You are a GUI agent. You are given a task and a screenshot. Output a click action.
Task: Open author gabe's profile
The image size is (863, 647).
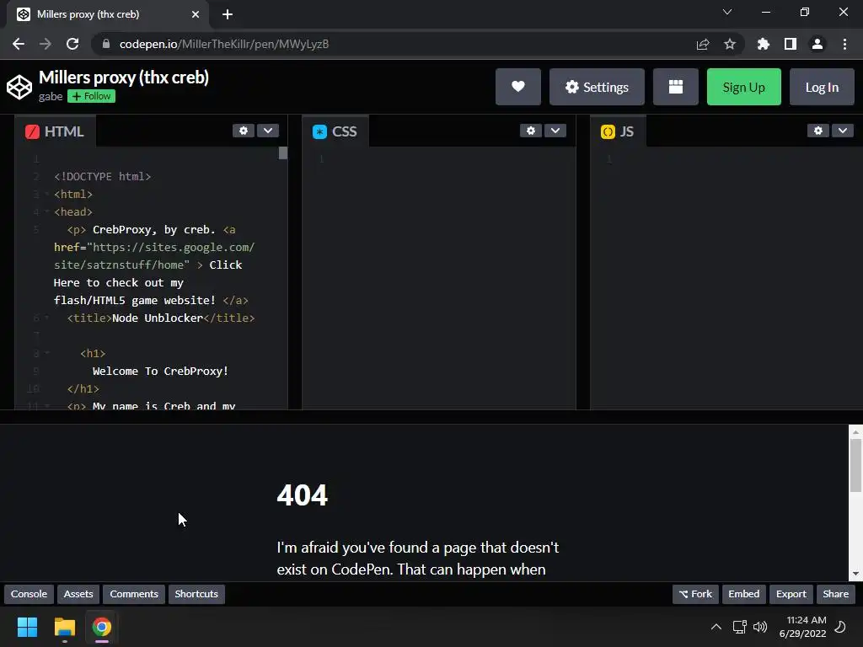coord(50,96)
